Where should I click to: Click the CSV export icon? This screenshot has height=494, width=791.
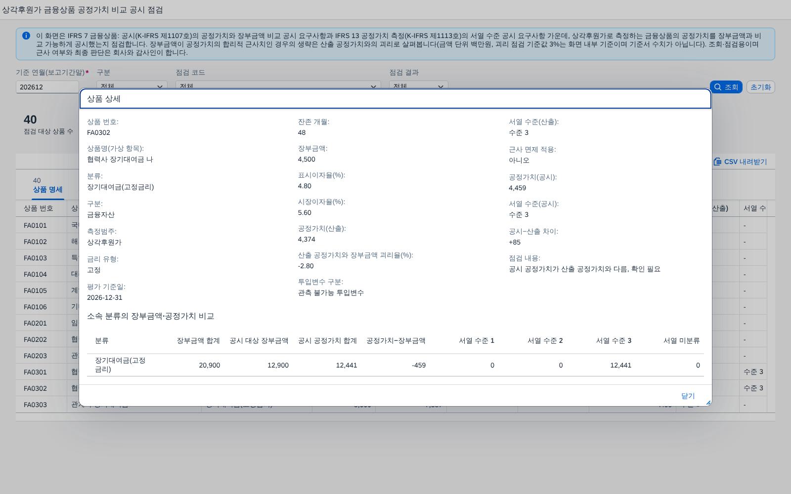717,162
